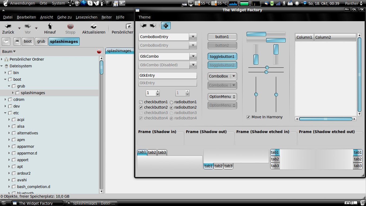Toggle checkbutton1 checkbox
Image resolution: width=366 pixels, height=206 pixels.
[x=141, y=102]
